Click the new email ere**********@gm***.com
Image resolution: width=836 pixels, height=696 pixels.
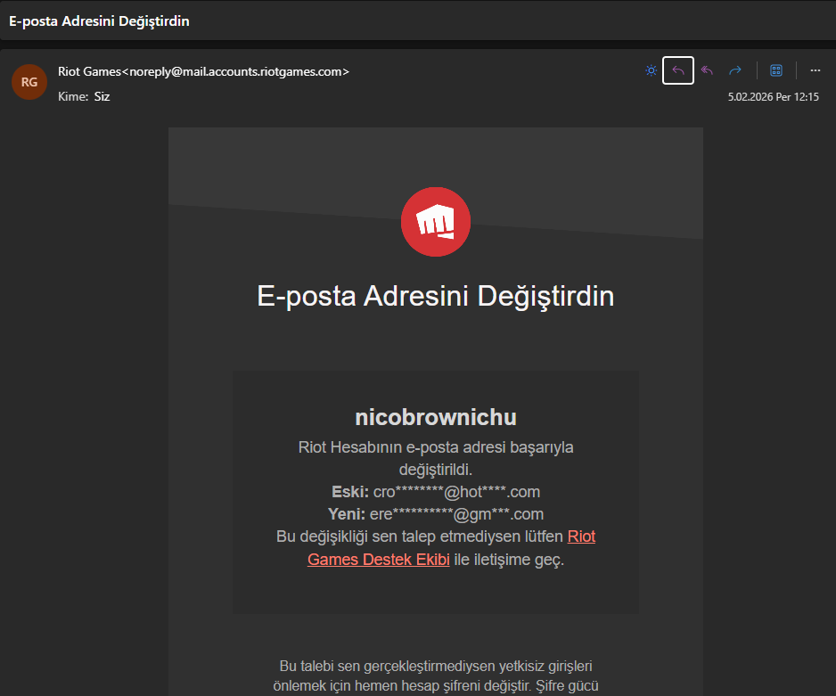click(x=456, y=514)
